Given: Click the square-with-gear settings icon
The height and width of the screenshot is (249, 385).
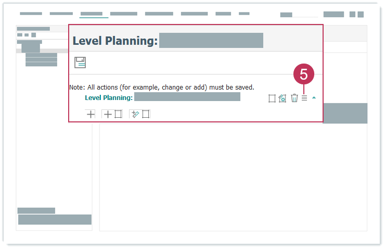Looking at the screenshot, I should [283, 98].
